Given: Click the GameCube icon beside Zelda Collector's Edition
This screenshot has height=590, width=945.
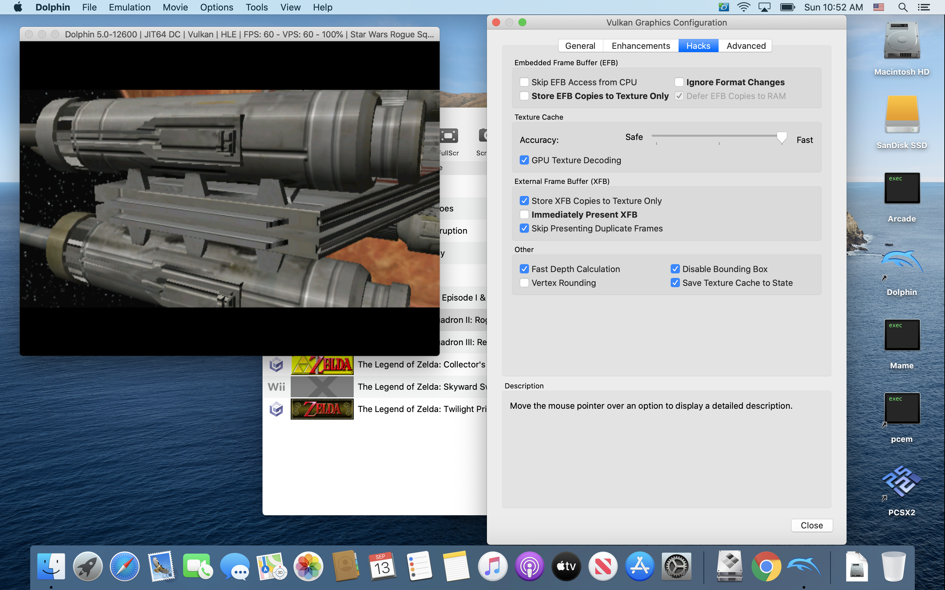Looking at the screenshot, I should [276, 364].
